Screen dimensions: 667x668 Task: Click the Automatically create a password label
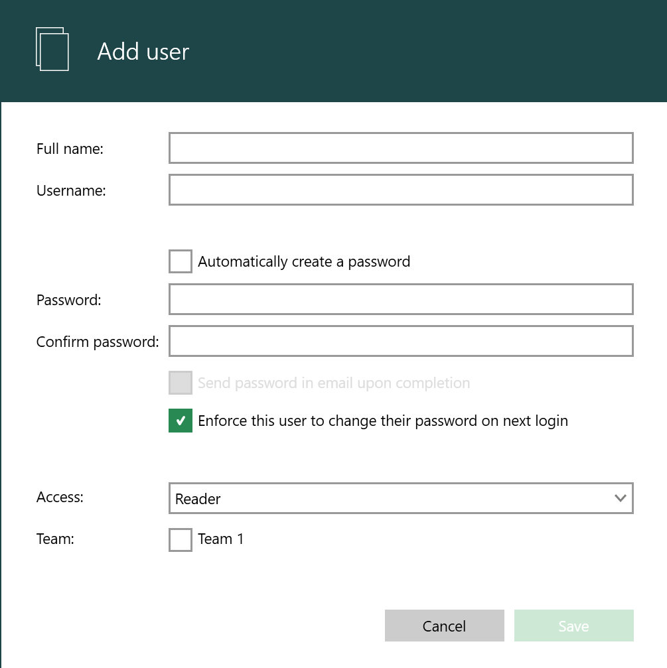304,261
